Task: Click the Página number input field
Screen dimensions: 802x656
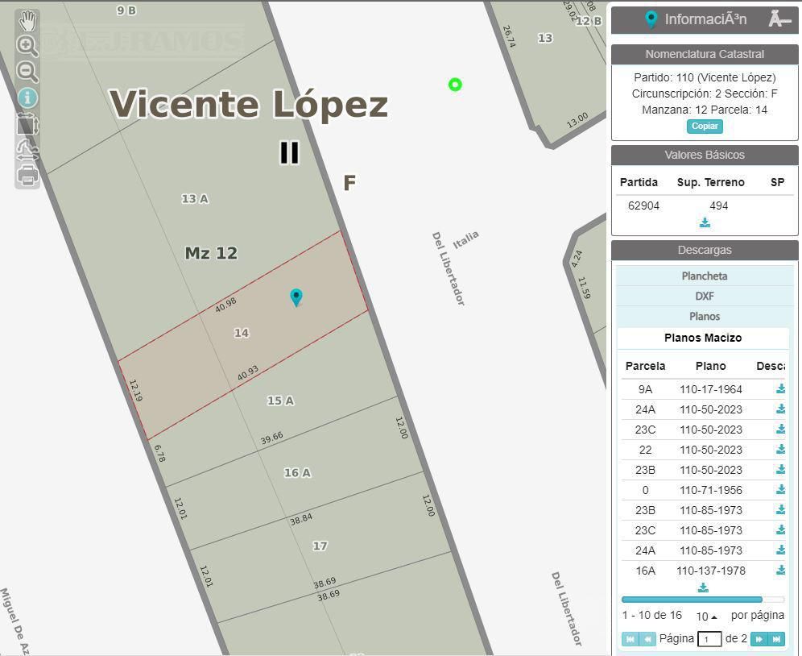Action: pos(709,639)
